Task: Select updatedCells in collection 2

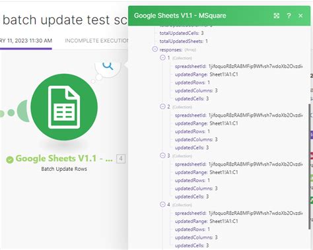Action: pos(191,148)
